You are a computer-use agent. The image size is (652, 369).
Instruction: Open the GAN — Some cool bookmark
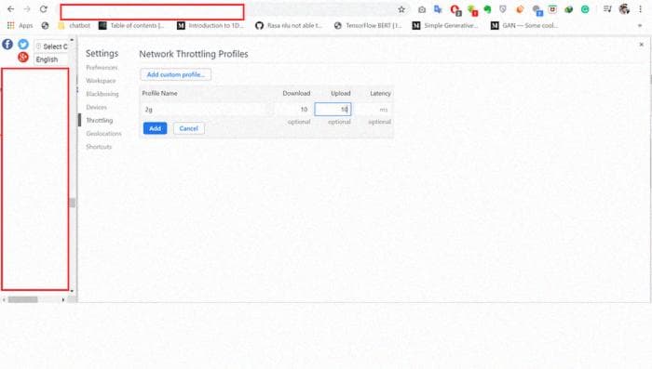coord(523,26)
